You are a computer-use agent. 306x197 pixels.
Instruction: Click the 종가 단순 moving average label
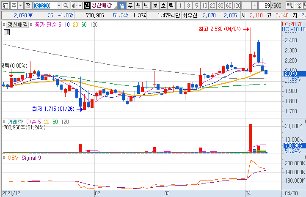[46, 25]
